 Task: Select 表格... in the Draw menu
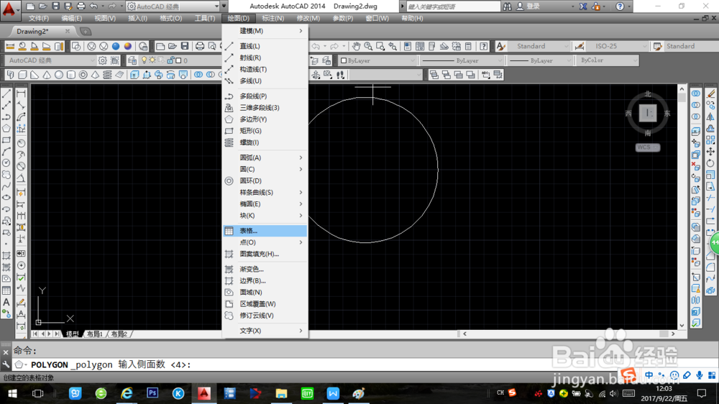(x=265, y=231)
